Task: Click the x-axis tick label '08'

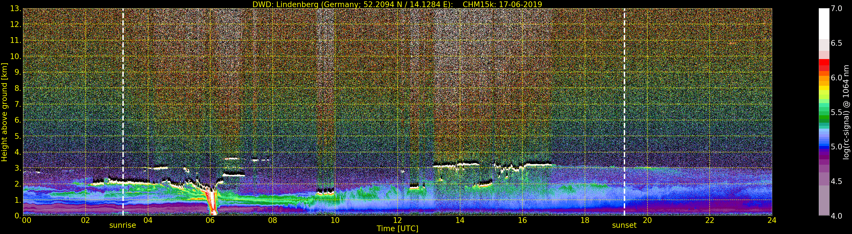Action: [273, 220]
